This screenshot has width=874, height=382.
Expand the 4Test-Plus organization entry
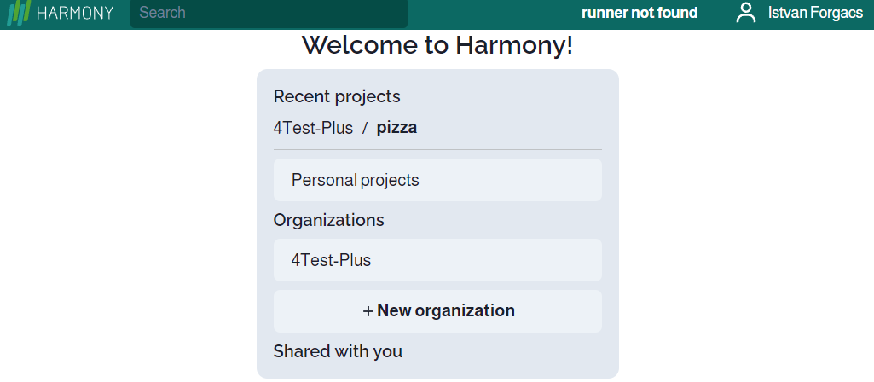[437, 260]
